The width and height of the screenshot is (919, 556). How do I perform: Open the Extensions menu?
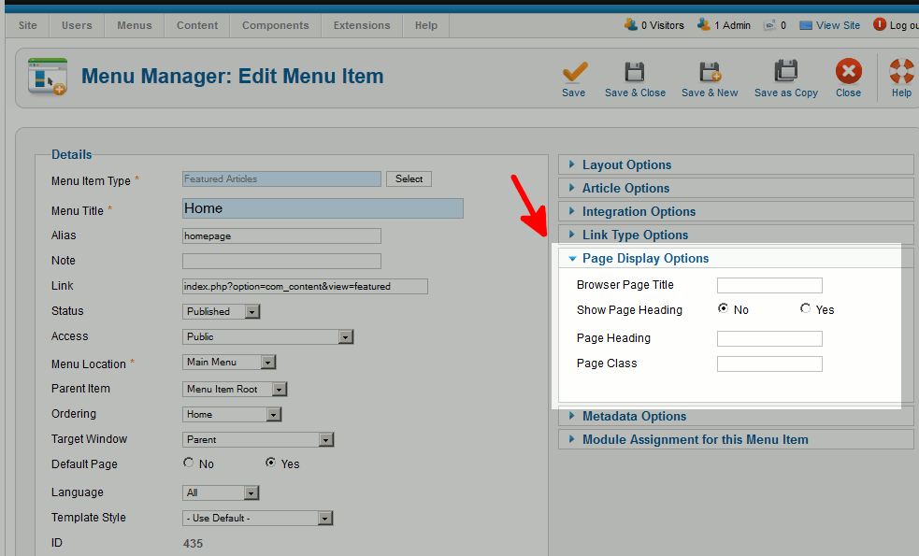[x=361, y=25]
